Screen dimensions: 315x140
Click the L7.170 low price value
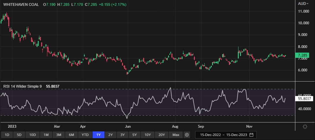[77, 4]
